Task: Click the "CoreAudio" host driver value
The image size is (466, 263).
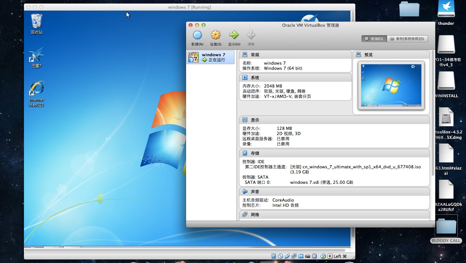Action: coord(283,200)
